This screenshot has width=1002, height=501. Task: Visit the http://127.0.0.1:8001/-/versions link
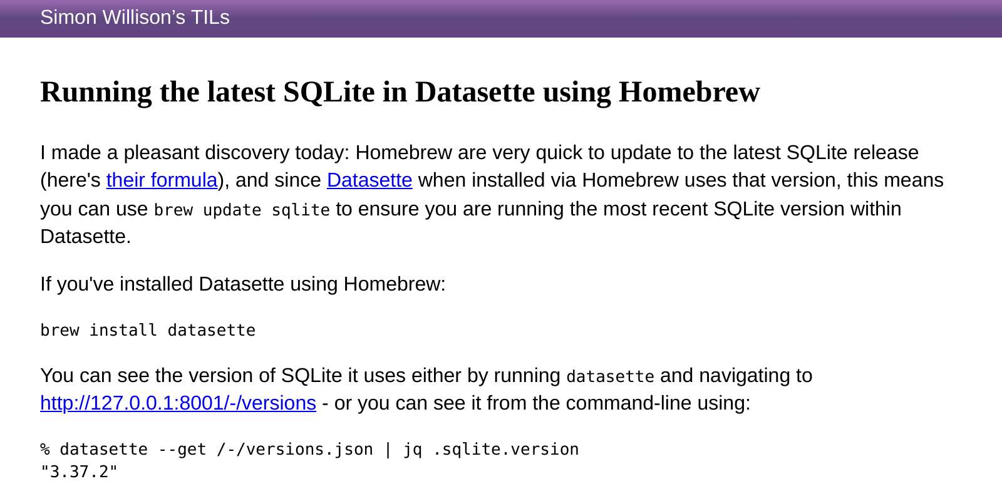[178, 403]
